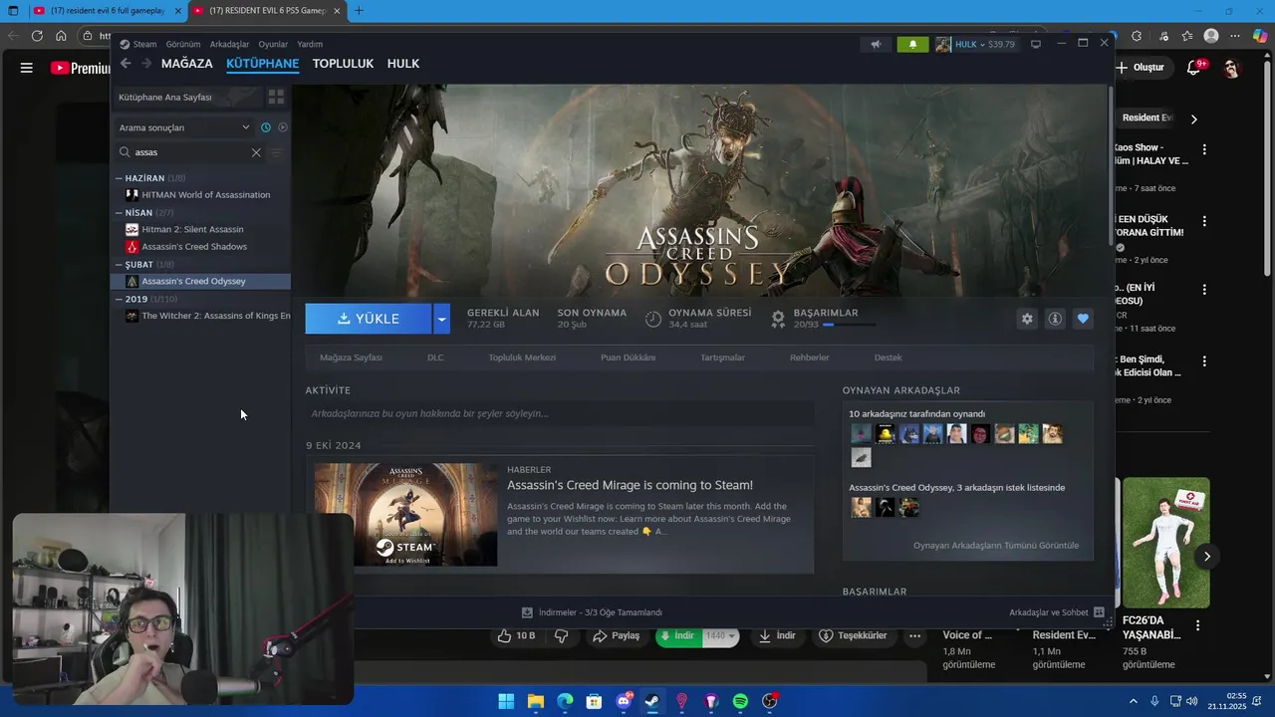
Task: Open the game settings gear icon
Action: (1027, 319)
